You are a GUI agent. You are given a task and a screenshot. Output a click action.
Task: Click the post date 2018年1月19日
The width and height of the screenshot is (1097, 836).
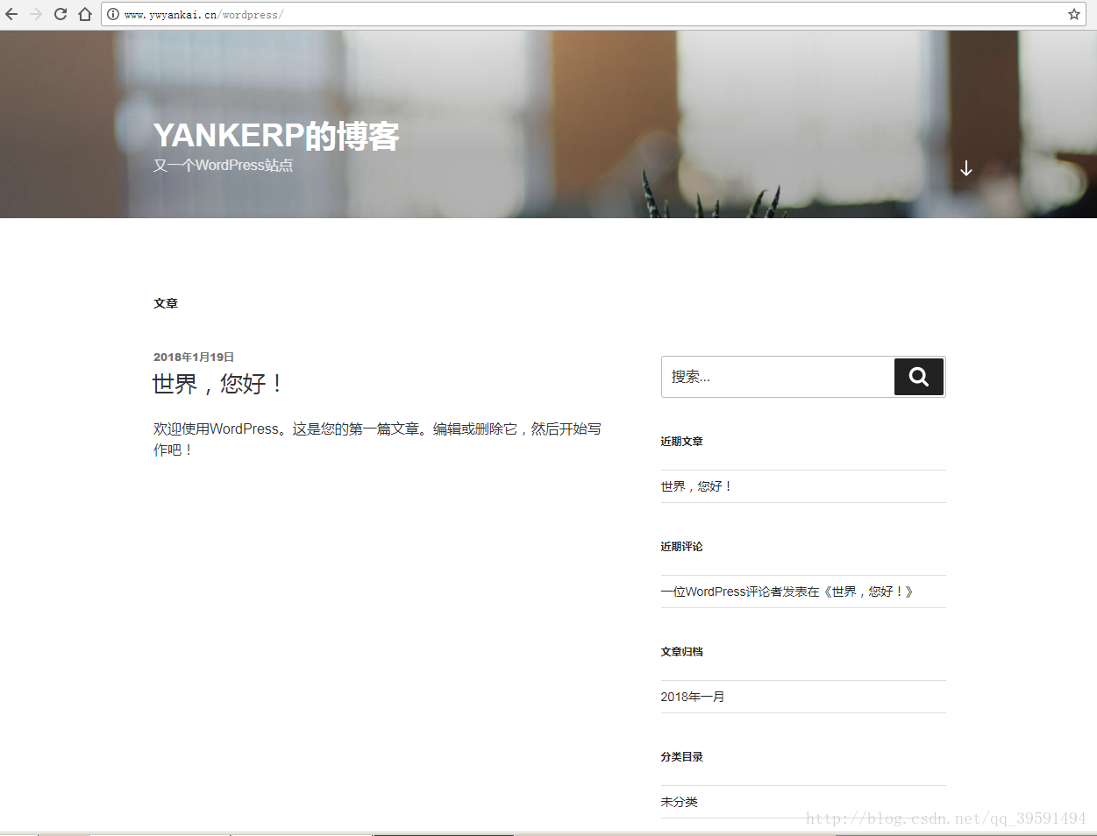coord(194,357)
